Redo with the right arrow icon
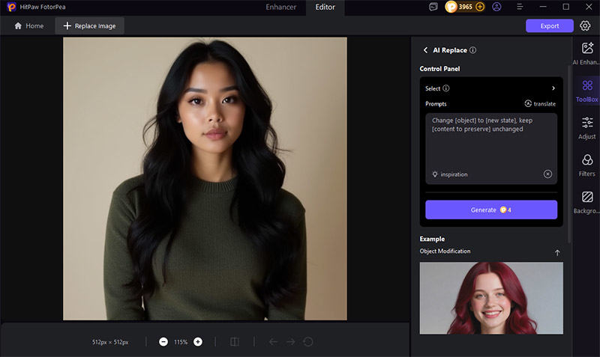Image resolution: width=600 pixels, height=357 pixels. click(291, 342)
